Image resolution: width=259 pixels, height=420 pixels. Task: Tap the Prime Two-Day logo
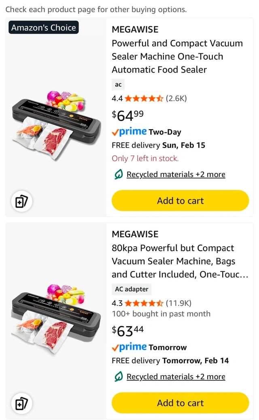coord(129,132)
